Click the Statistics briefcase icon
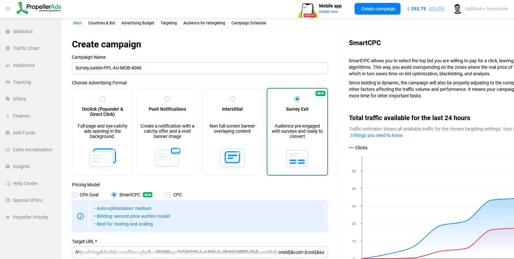 (8, 31)
